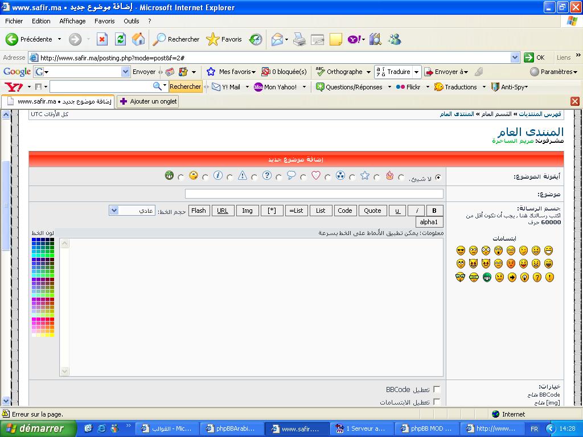The image size is (583, 437).
Task: Click the Img BBCode button
Action: coord(247,211)
